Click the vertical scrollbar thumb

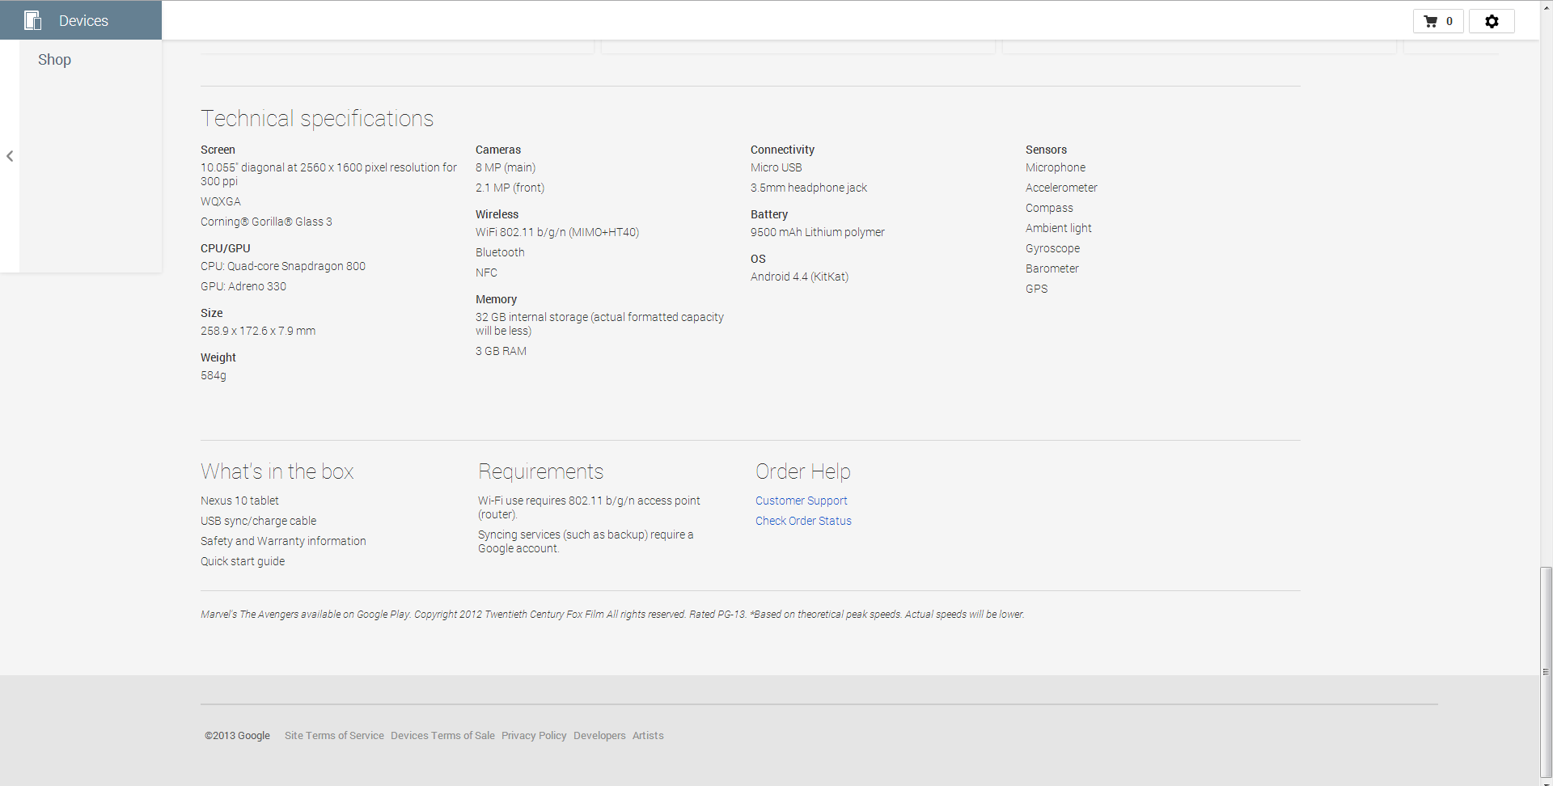[1546, 671]
